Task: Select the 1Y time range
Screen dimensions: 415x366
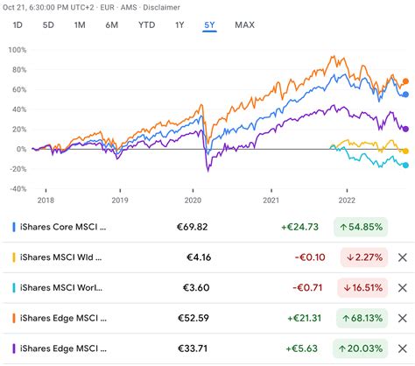Action: coord(179,25)
